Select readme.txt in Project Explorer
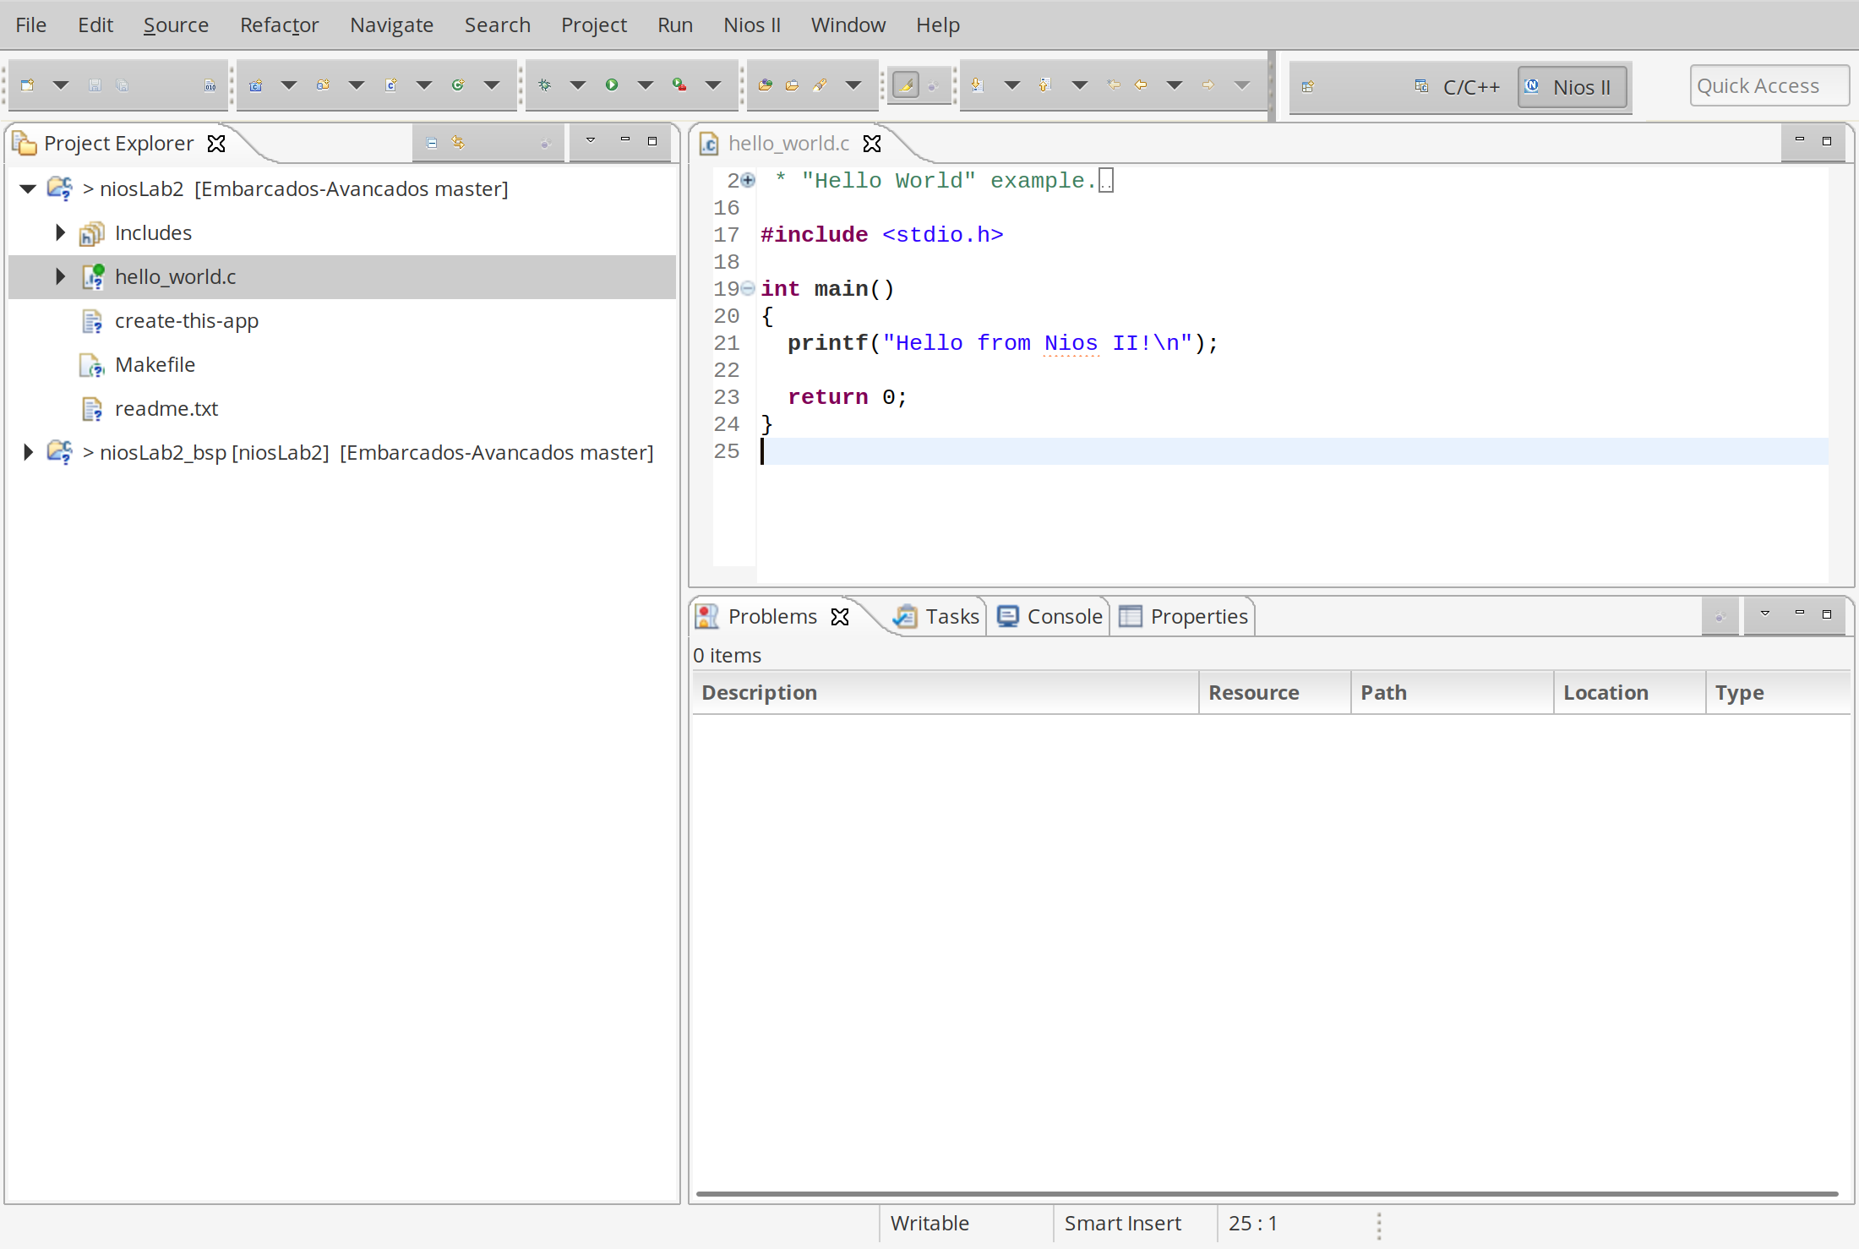The image size is (1859, 1249). pos(166,408)
